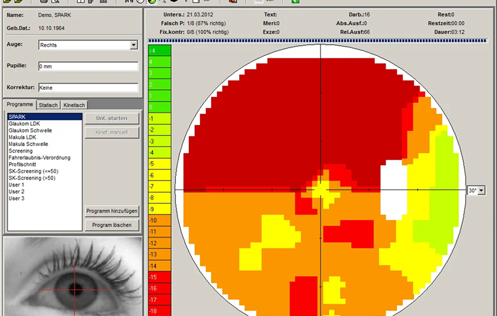Click the eye camera image
The width and height of the screenshot is (497, 316).
[x=73, y=276]
